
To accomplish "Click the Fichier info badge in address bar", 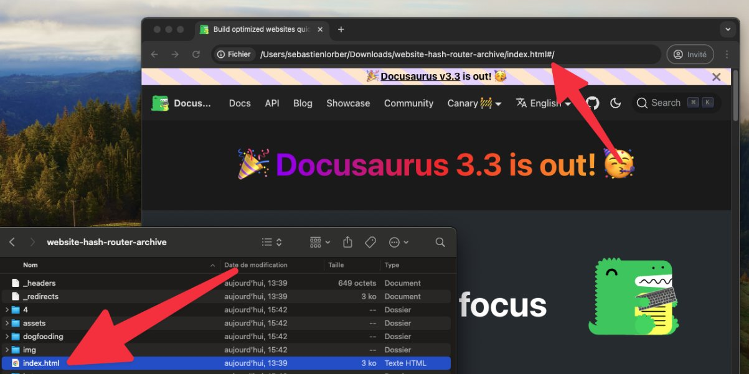I will click(x=233, y=54).
